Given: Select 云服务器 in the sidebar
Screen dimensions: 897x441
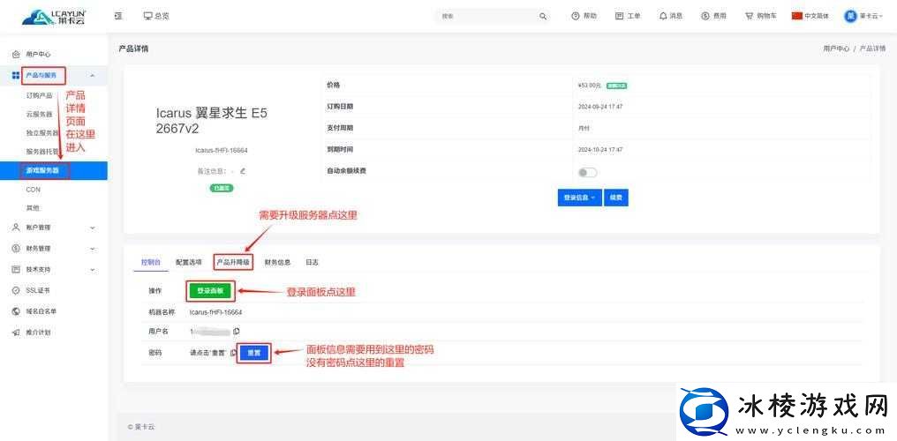Looking at the screenshot, I should pyautogui.click(x=40, y=115).
